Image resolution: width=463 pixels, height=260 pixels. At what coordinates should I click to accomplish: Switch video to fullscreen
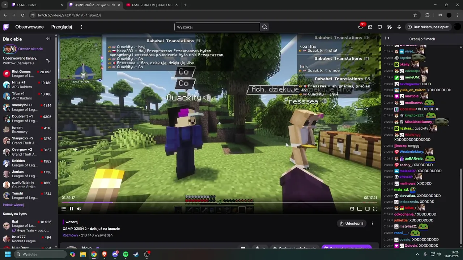click(375, 209)
